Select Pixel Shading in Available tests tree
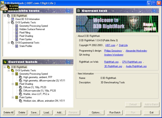 tap(26, 36)
